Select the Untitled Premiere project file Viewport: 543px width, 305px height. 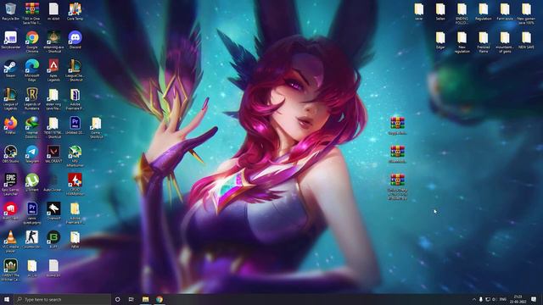(x=75, y=125)
